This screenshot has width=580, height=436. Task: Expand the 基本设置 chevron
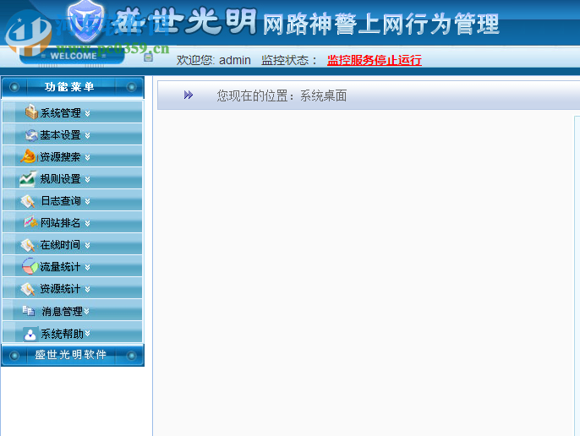point(87,135)
